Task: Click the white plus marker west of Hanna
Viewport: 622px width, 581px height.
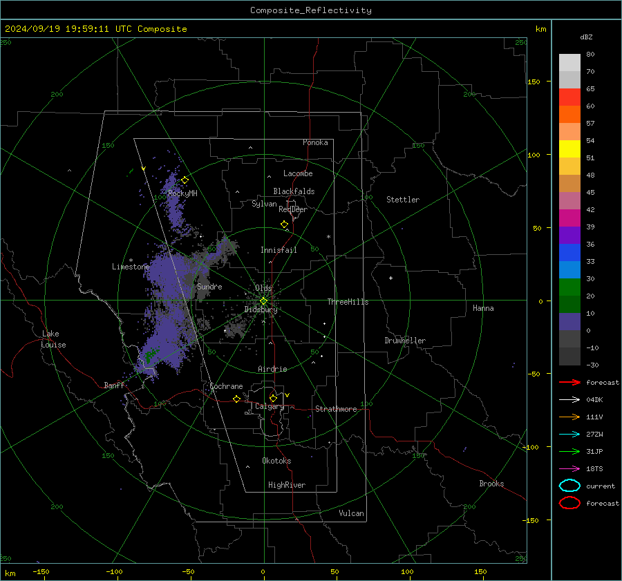Action: tap(390, 278)
